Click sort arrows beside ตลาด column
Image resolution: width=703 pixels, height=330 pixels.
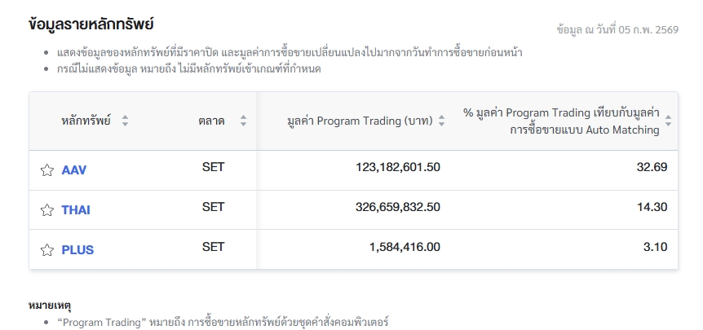pyautogui.click(x=243, y=121)
